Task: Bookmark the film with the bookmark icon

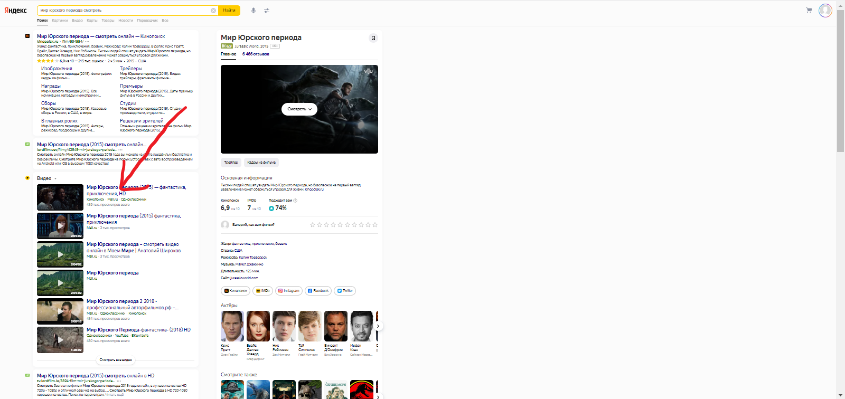Action: point(373,38)
